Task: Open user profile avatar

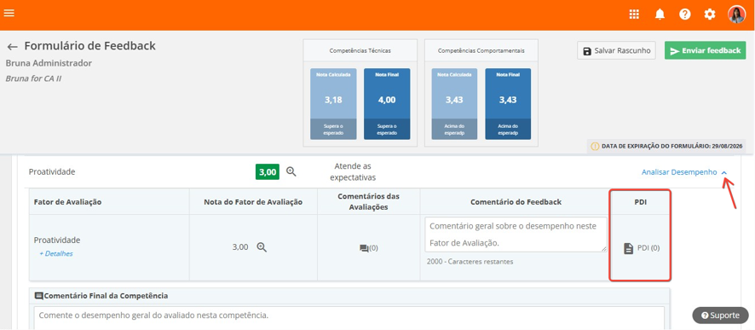Action: click(736, 14)
